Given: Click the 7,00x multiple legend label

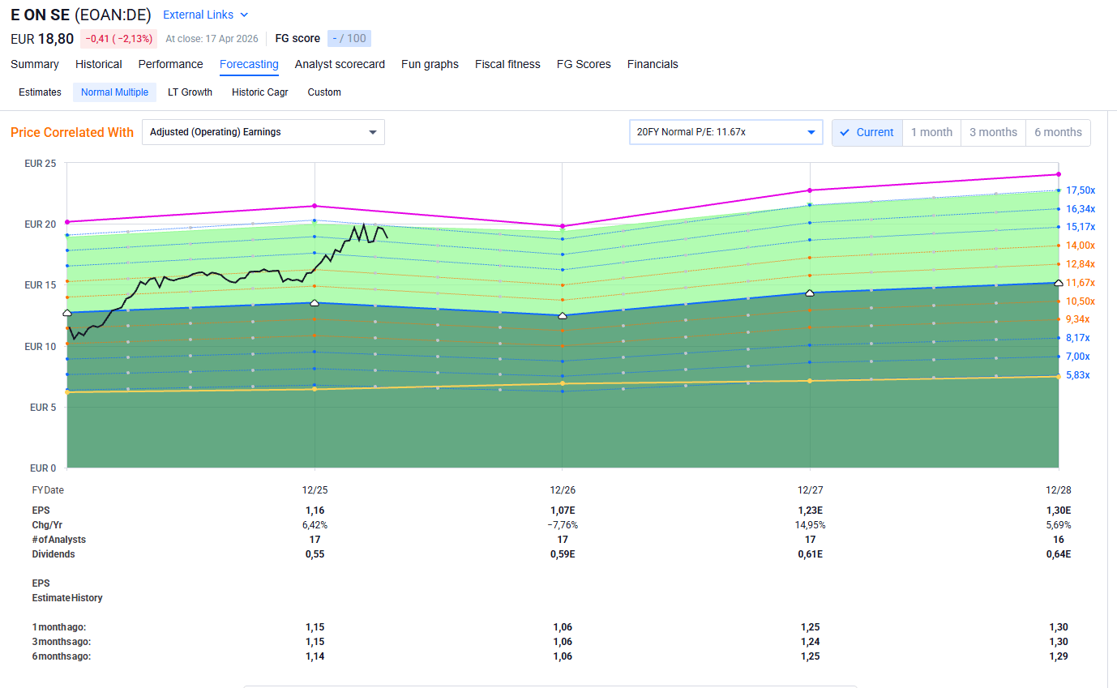Looking at the screenshot, I should (1078, 357).
